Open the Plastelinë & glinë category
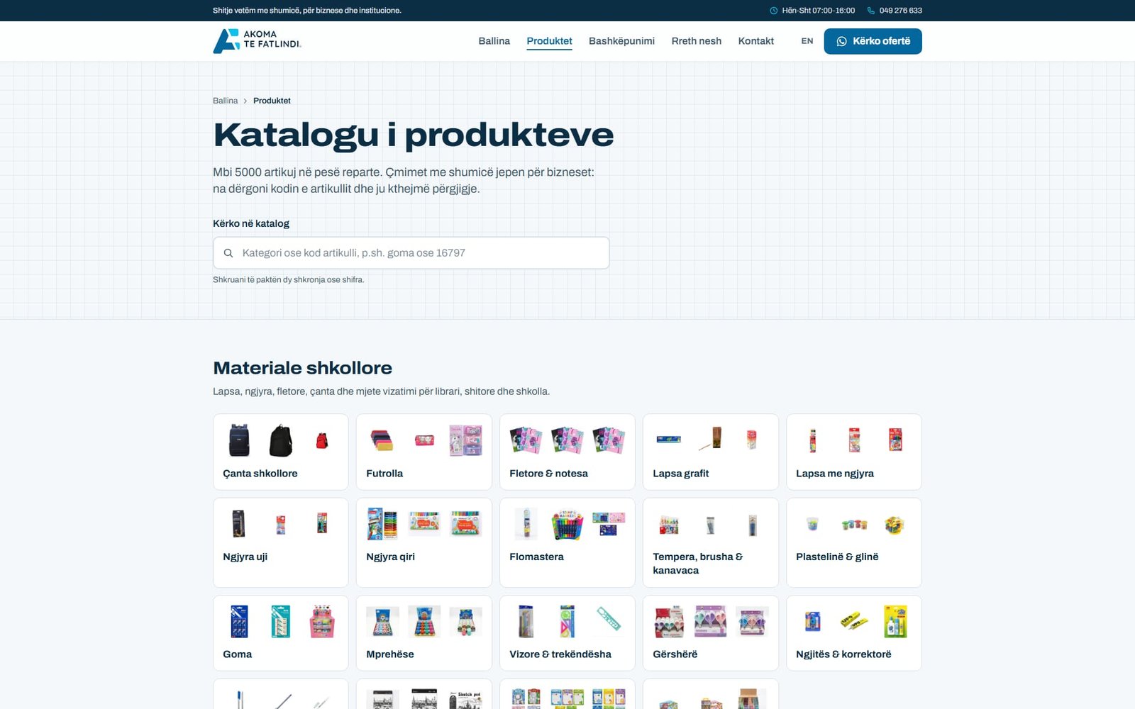The width and height of the screenshot is (1135, 709). click(854, 542)
